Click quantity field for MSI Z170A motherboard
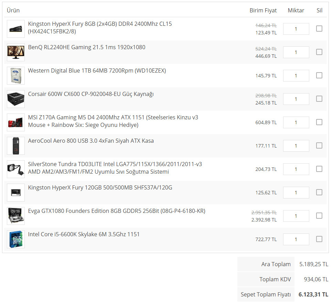This screenshot has height=304, width=333. [x=296, y=122]
